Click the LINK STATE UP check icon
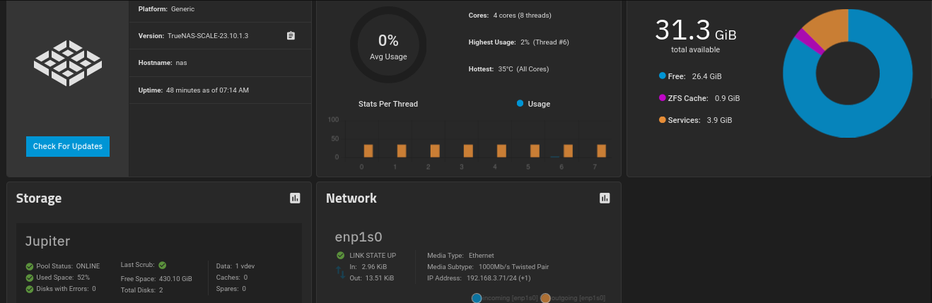This screenshot has height=303, width=932. pyautogui.click(x=342, y=255)
